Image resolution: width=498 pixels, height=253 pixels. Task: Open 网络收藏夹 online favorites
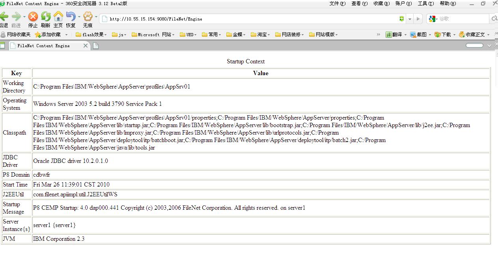(x=16, y=35)
